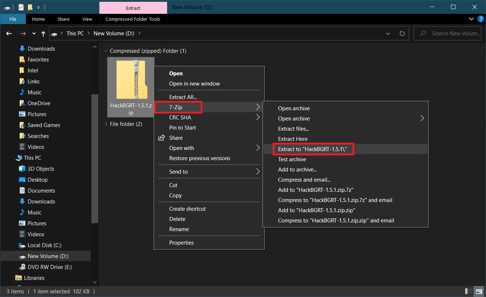Click the Extract contextual tab header
The image size is (486, 297).
tap(133, 8)
